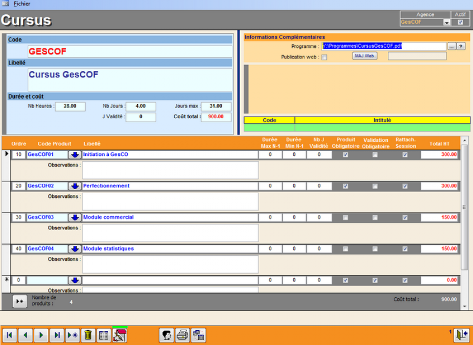Click the exit door icon

[x=461, y=334]
